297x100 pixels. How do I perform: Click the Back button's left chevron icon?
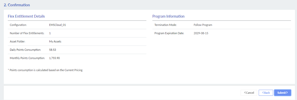(263, 93)
